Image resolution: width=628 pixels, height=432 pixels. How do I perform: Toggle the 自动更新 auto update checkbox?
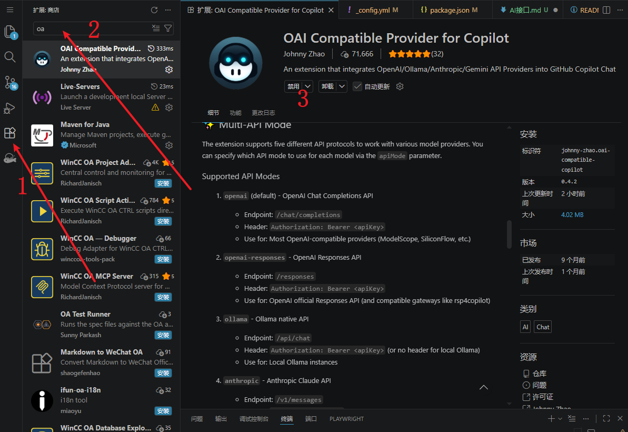(x=357, y=86)
